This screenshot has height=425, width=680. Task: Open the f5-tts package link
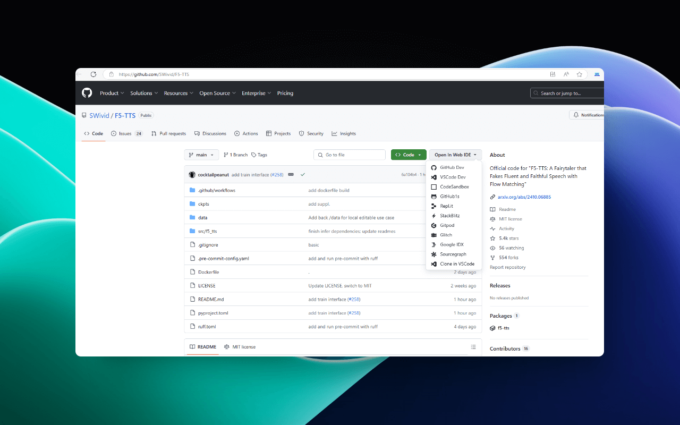pos(503,328)
